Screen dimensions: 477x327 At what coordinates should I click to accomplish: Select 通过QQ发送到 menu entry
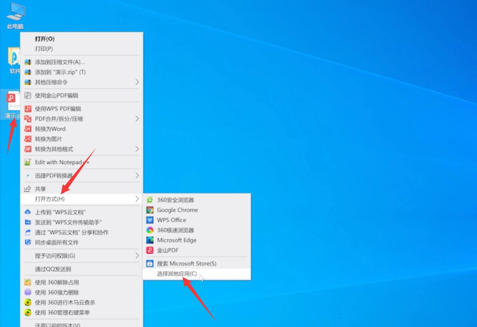coord(82,269)
